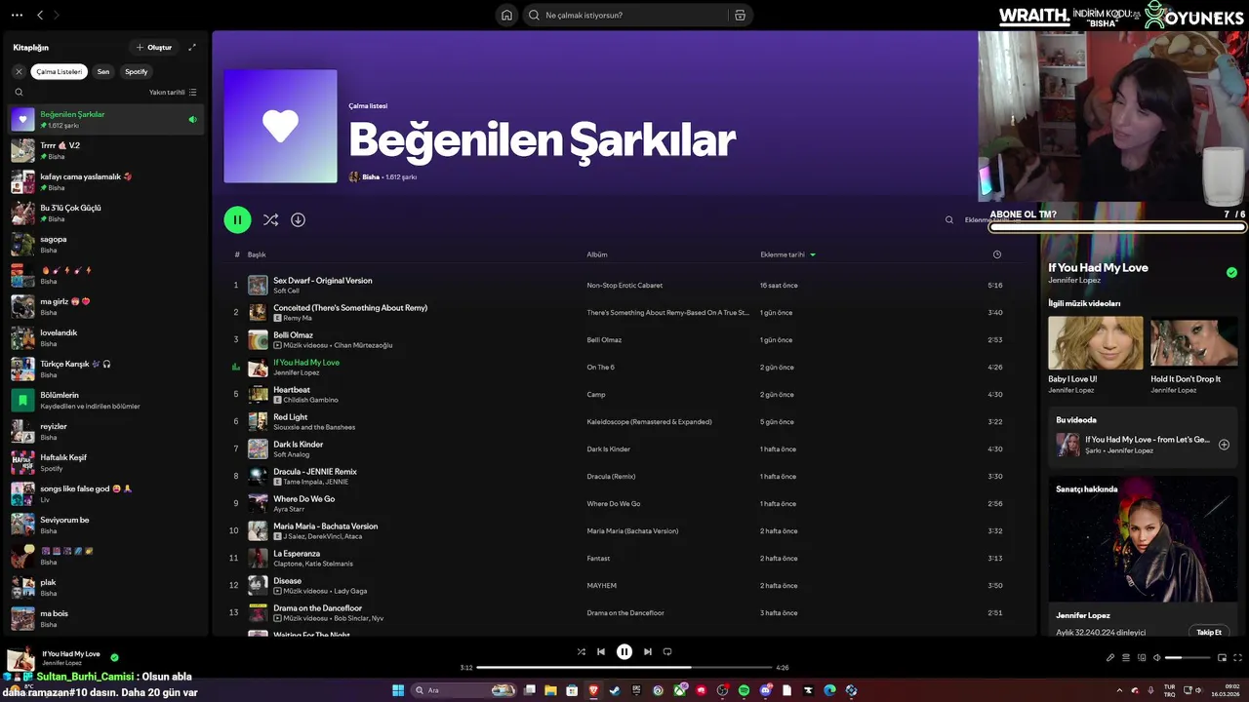Go to the Spotify home page
Image resolution: width=1249 pixels, height=702 pixels.
[506, 15]
